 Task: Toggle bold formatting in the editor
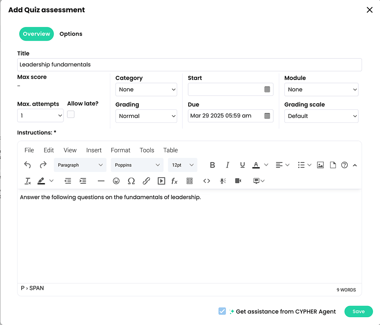click(x=212, y=165)
